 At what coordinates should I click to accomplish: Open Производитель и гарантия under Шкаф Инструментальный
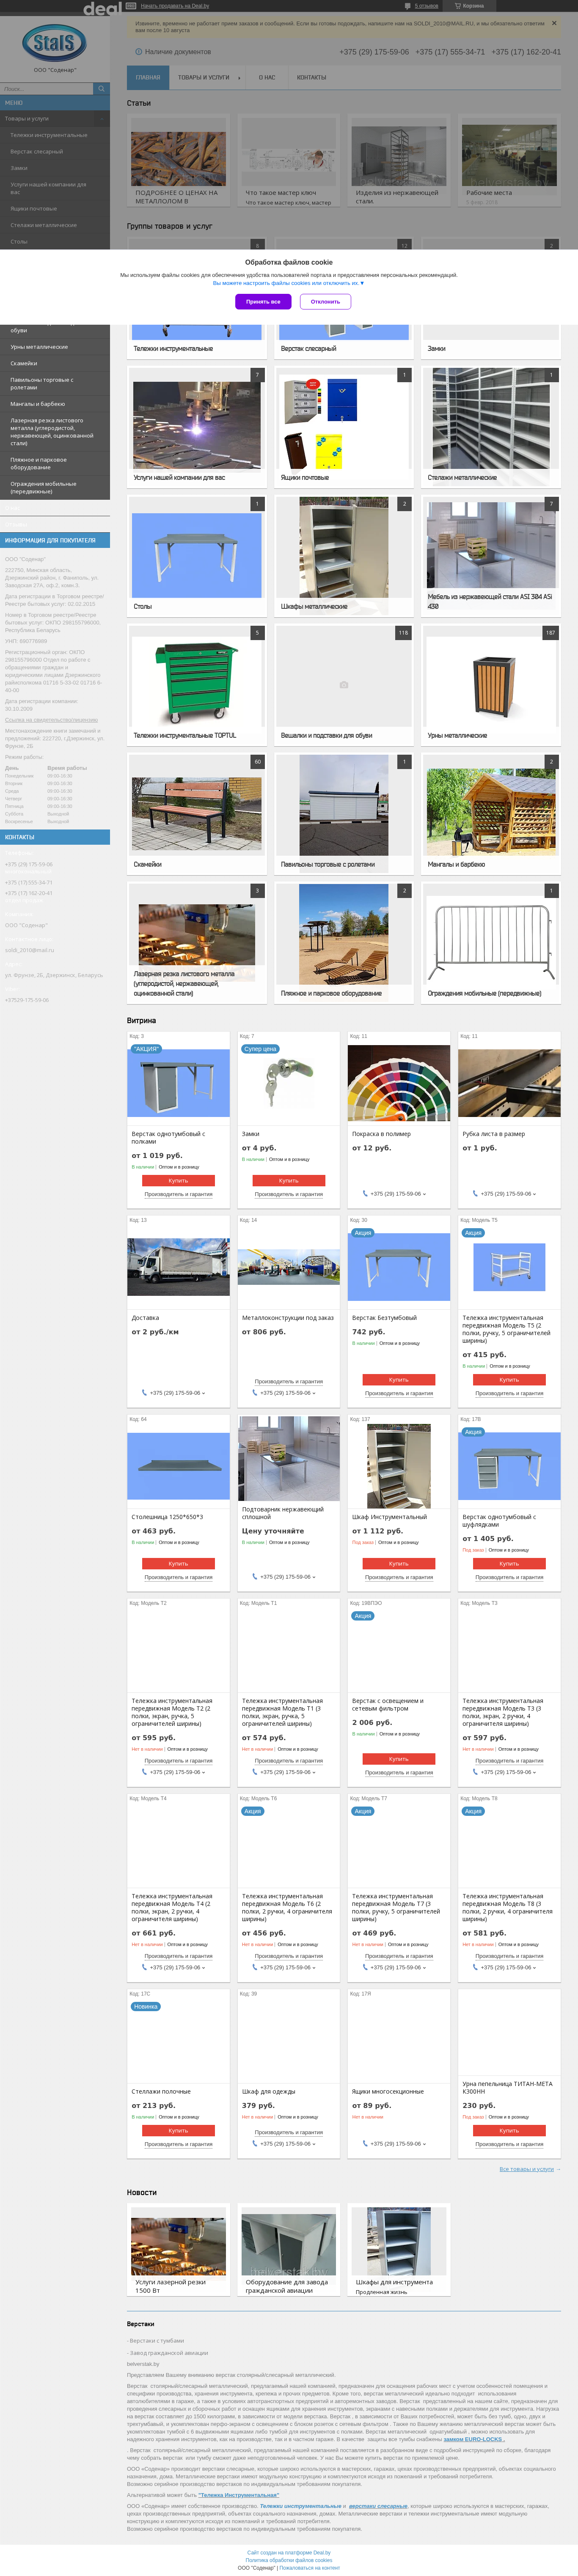399,1577
